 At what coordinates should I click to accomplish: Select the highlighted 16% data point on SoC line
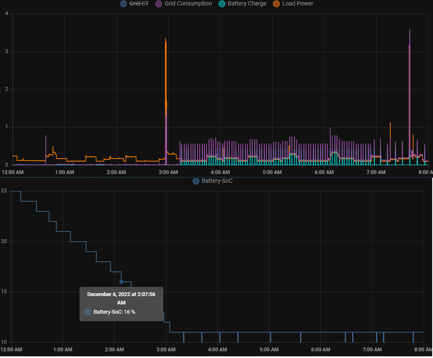(121, 282)
